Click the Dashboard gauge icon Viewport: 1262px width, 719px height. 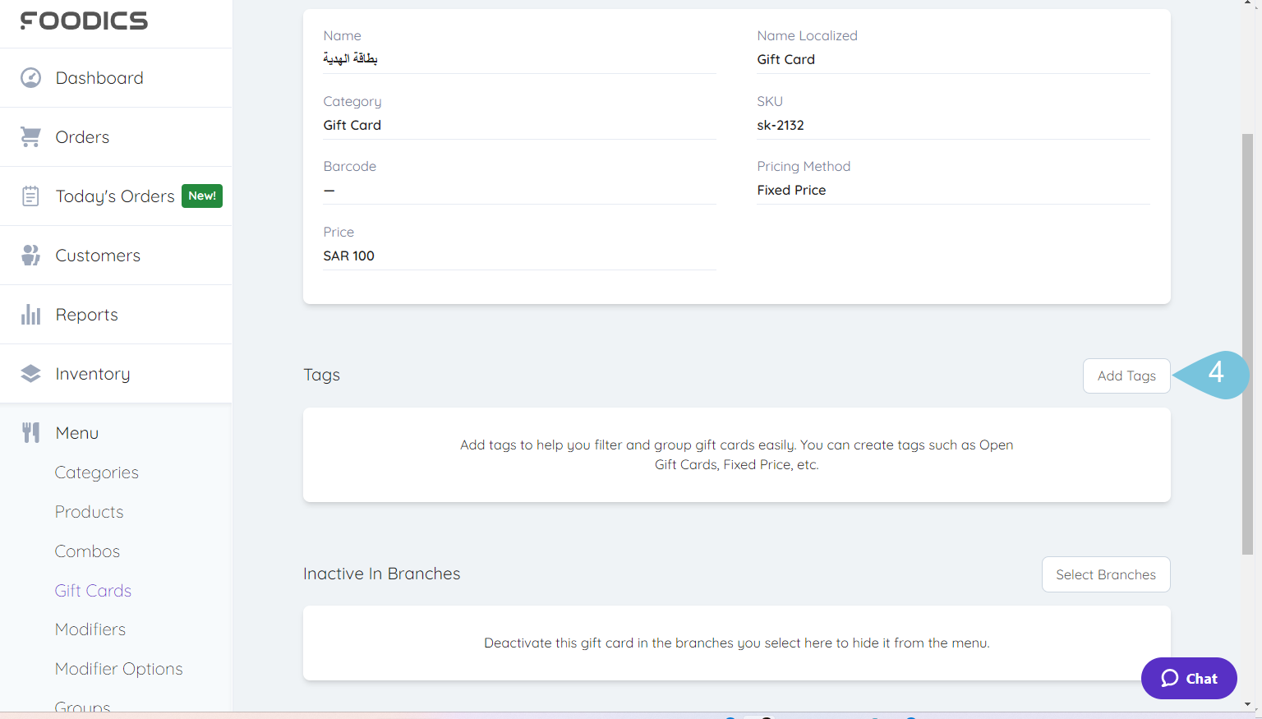click(x=30, y=78)
